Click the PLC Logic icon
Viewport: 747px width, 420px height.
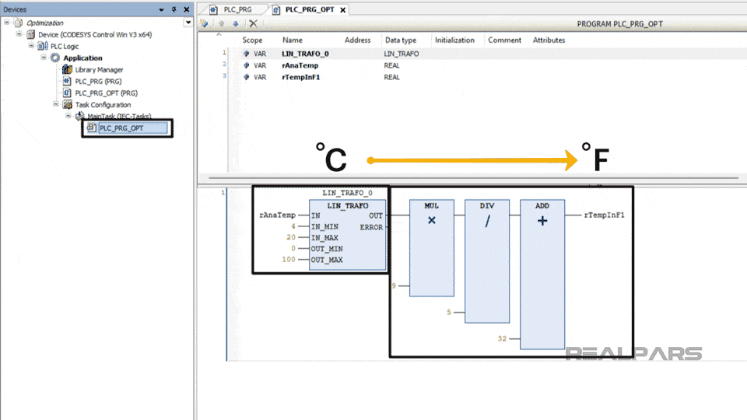[x=43, y=46]
